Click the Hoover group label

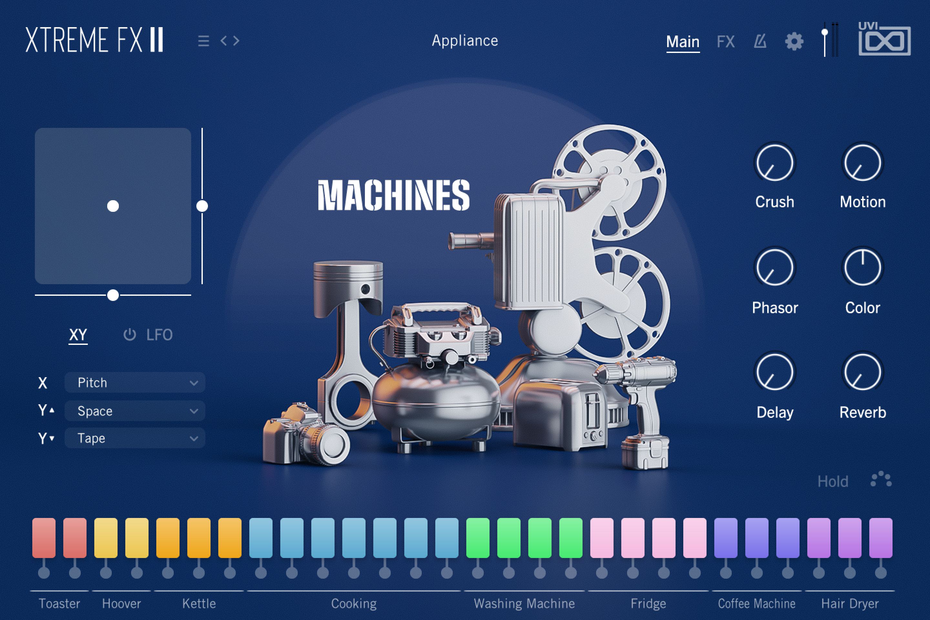pos(121,604)
